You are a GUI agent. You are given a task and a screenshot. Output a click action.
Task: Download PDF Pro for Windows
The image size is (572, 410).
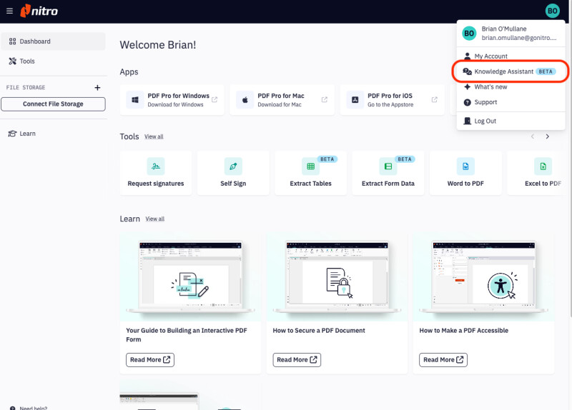coord(174,99)
